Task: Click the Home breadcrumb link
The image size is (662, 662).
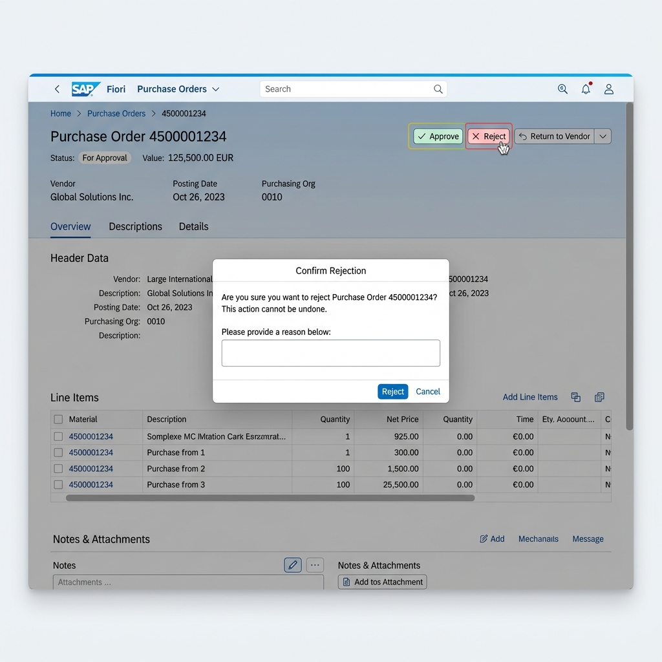Action: point(61,114)
